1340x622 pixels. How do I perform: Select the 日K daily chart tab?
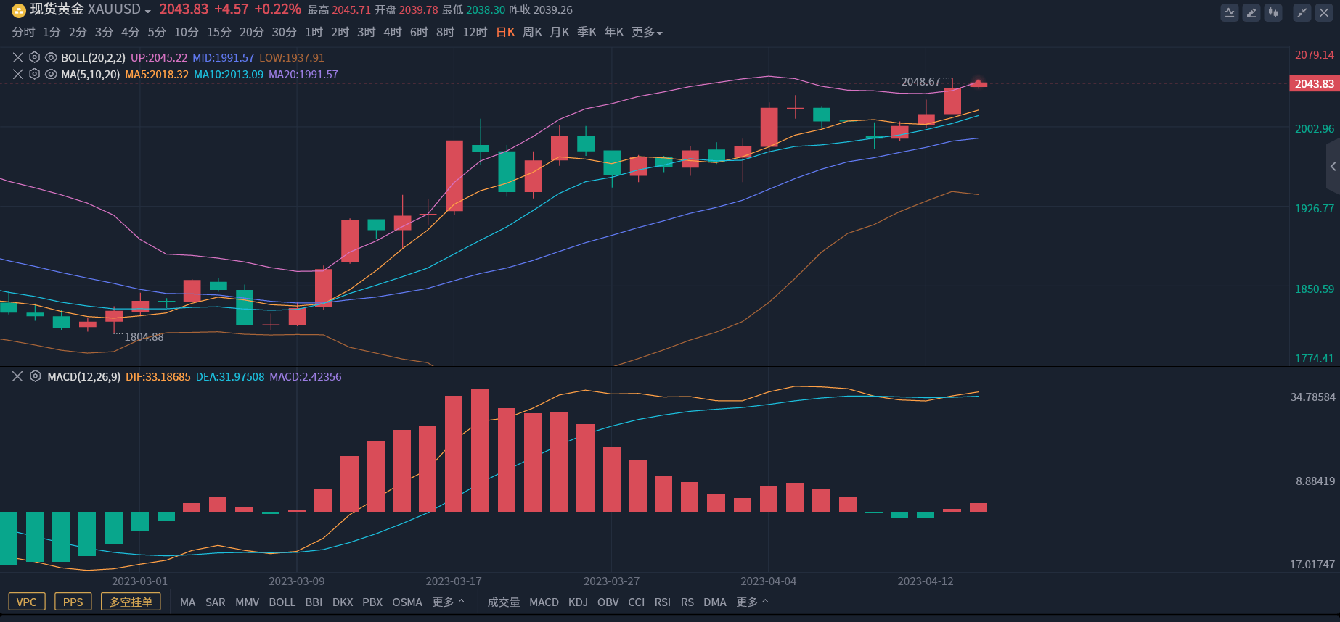pos(505,32)
